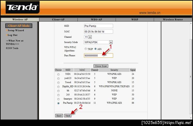Click MAC 00:1f:33:26:34:6a in table

(82, 86)
